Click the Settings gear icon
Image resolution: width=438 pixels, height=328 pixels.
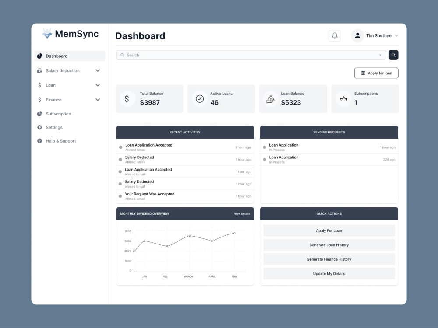point(40,127)
